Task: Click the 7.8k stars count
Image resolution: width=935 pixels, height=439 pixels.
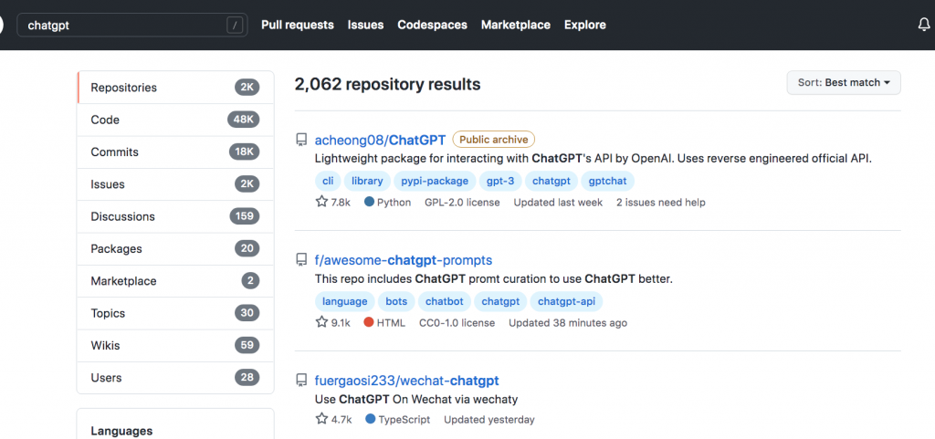Action: point(341,203)
